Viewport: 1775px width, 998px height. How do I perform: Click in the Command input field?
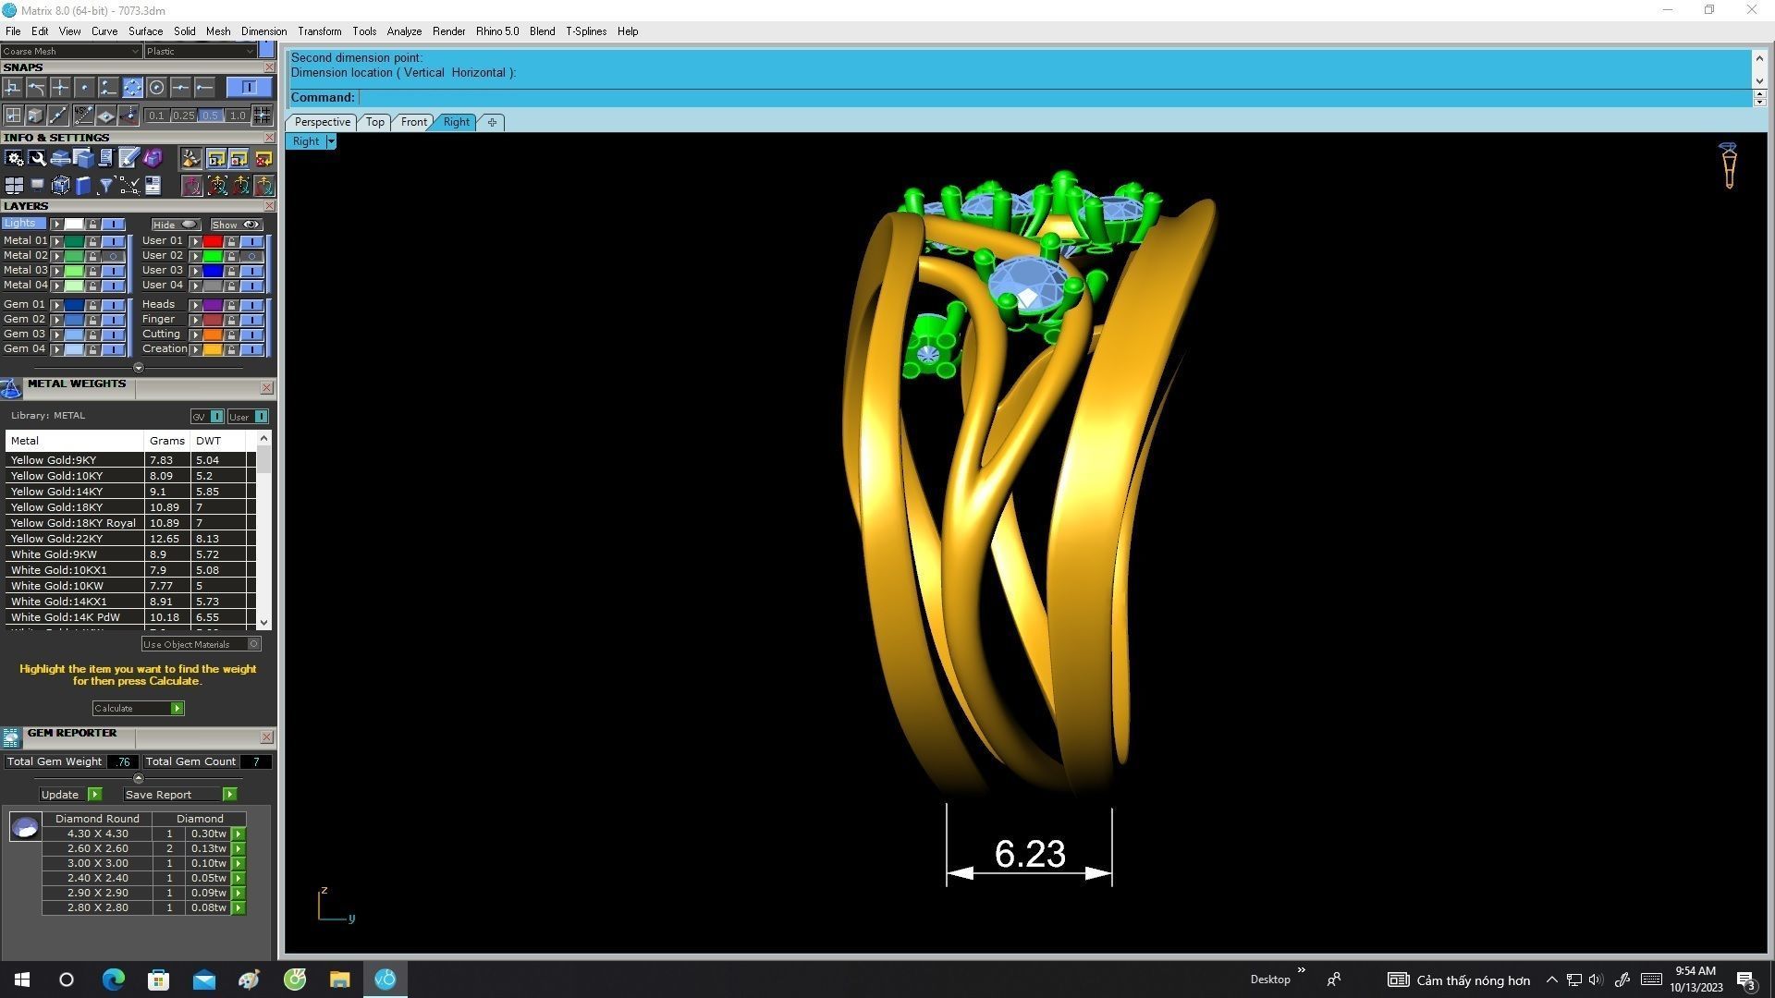tap(1054, 98)
